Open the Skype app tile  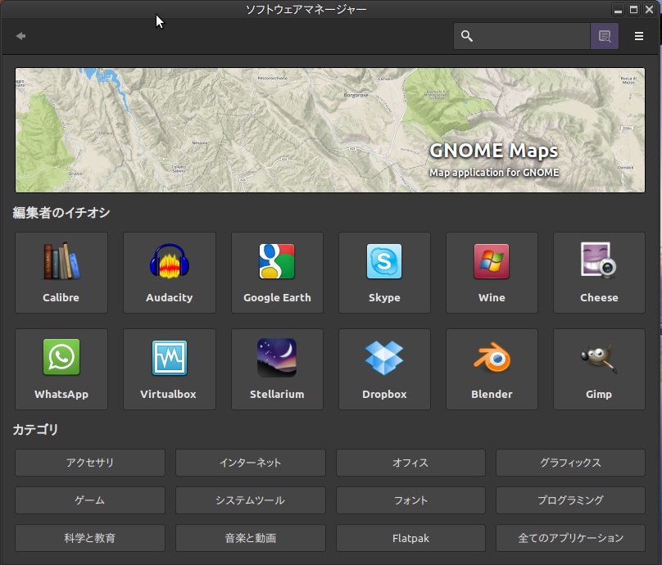click(384, 273)
